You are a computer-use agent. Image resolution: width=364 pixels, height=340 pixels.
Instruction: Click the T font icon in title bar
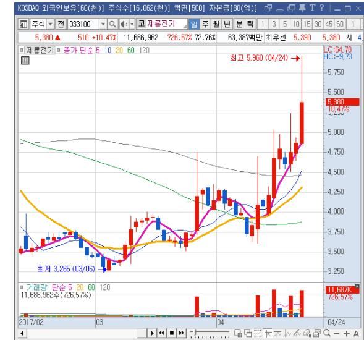(x=312, y=8)
